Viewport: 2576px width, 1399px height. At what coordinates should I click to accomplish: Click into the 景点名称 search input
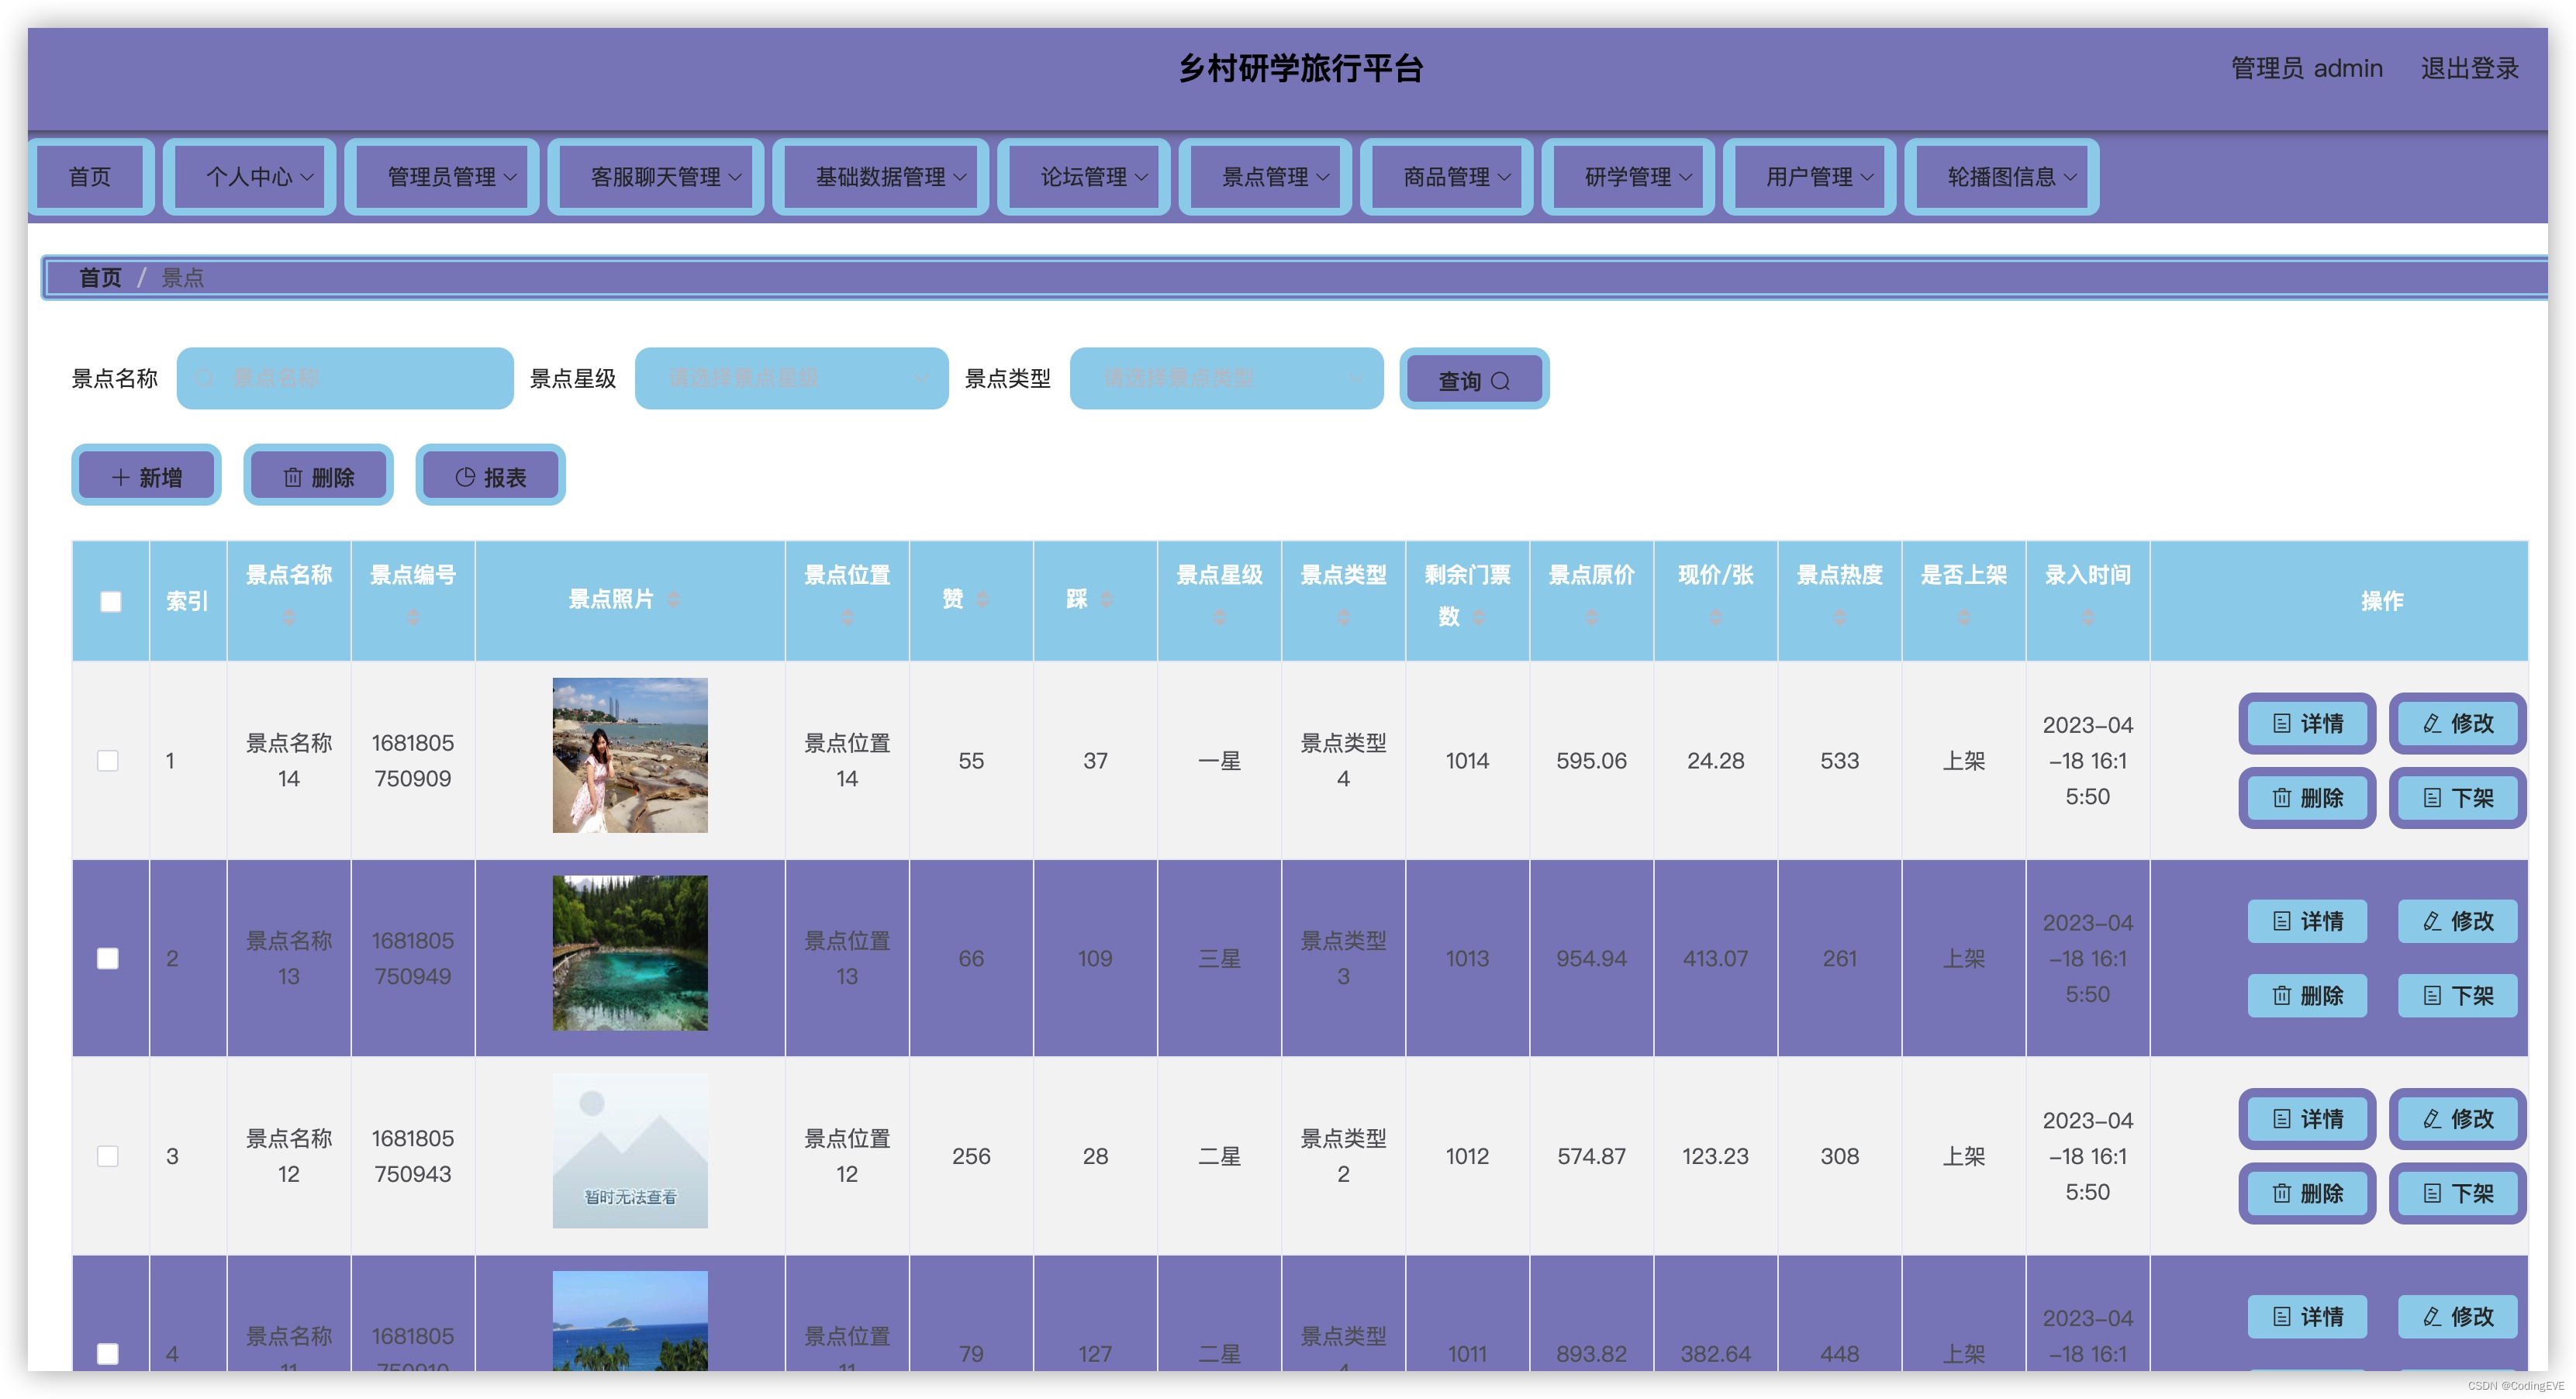[x=345, y=379]
